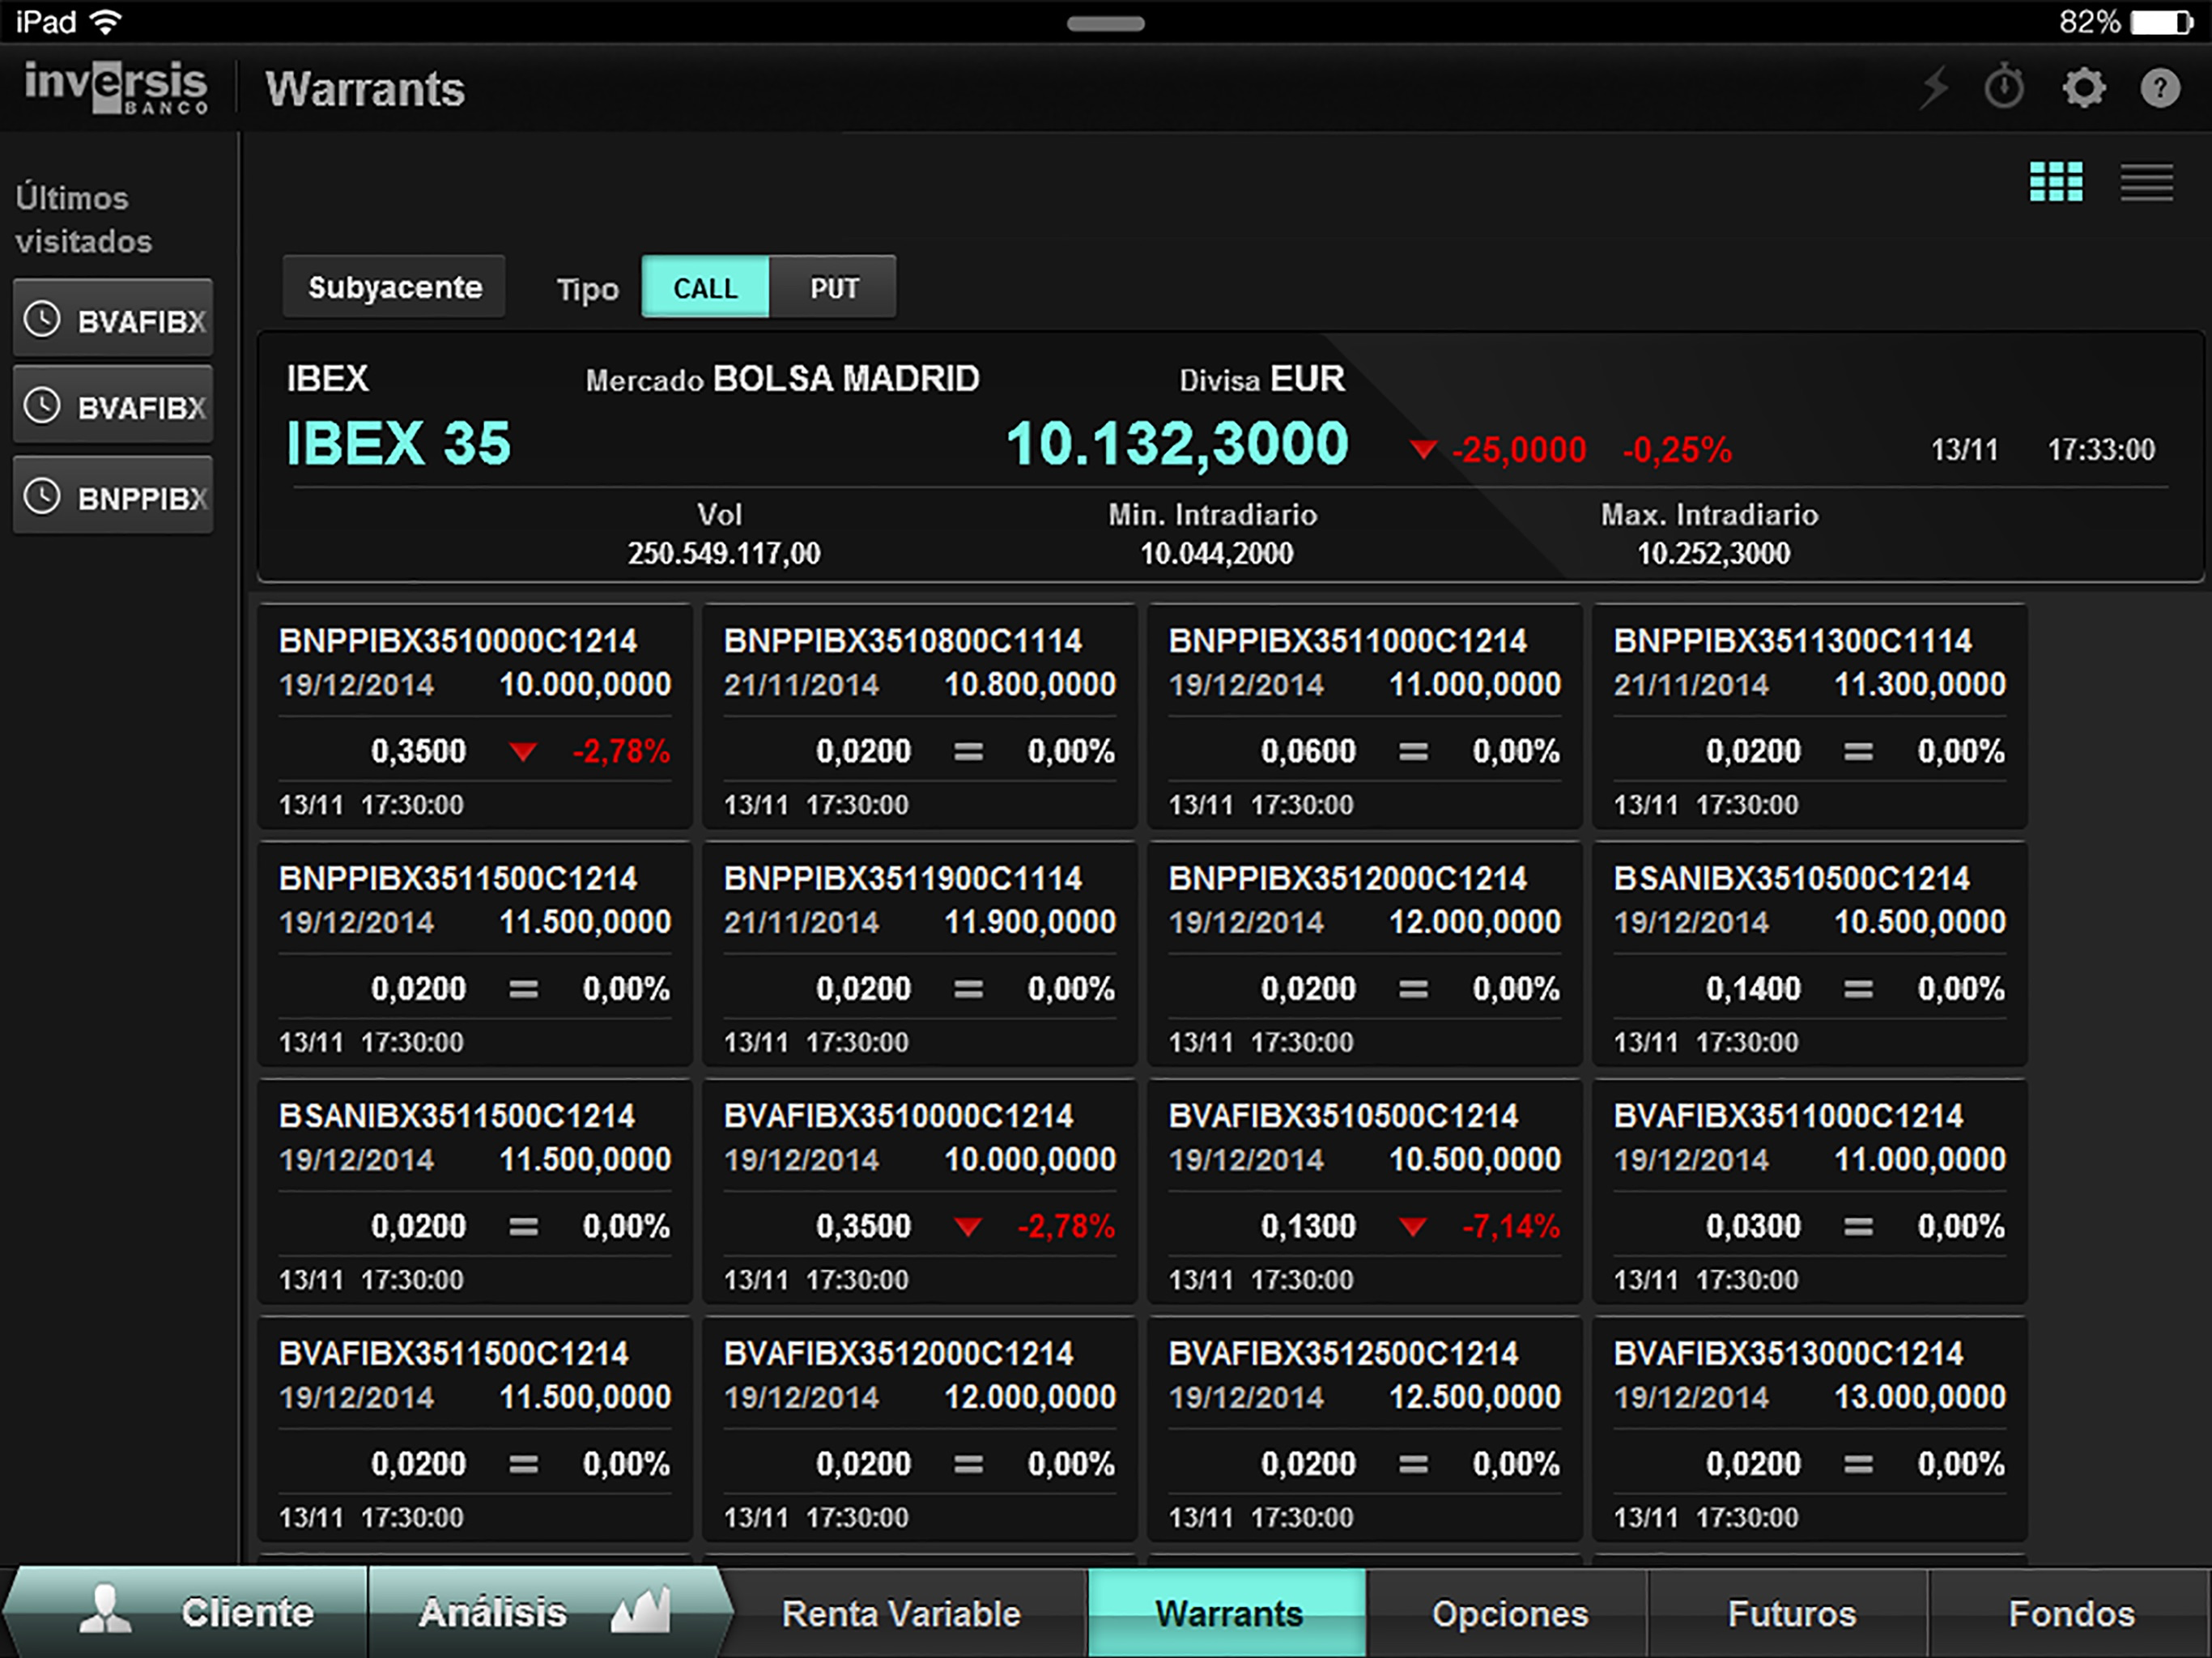
Task: Click the BOLSA MADRID market label
Action: click(846, 379)
